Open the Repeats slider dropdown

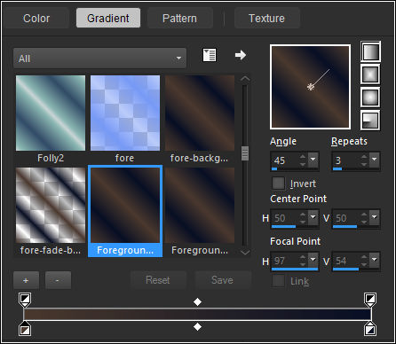pos(375,160)
